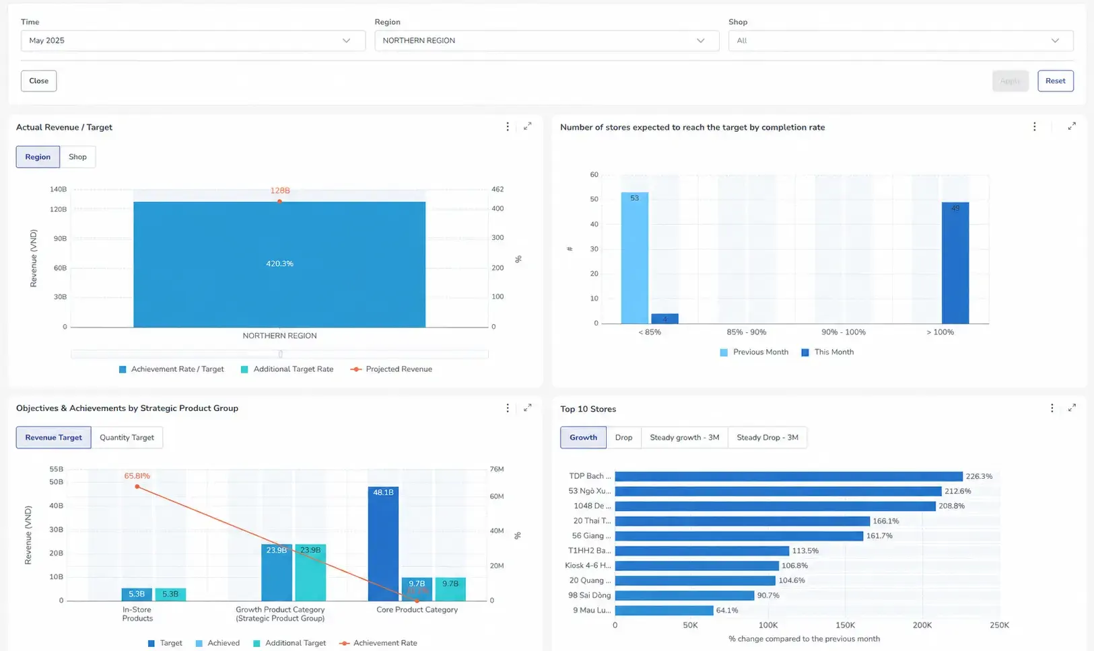Open the Time dropdown showing May 2025

click(193, 40)
